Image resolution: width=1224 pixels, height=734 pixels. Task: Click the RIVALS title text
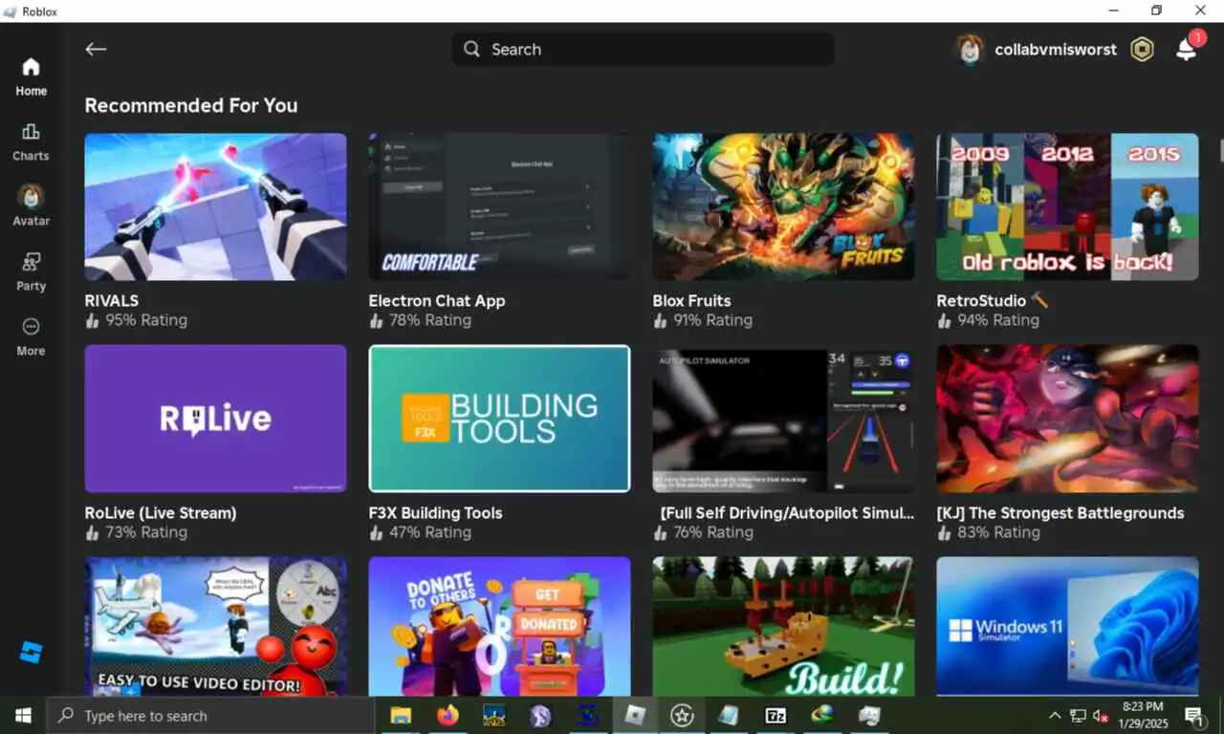pyautogui.click(x=111, y=301)
